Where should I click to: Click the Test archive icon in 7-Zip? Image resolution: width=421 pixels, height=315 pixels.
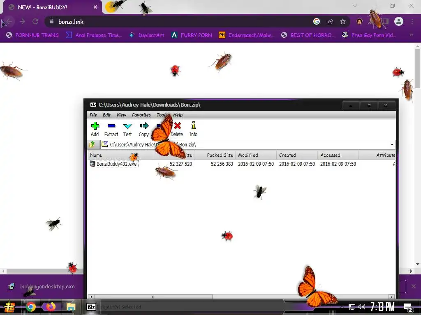click(x=127, y=126)
